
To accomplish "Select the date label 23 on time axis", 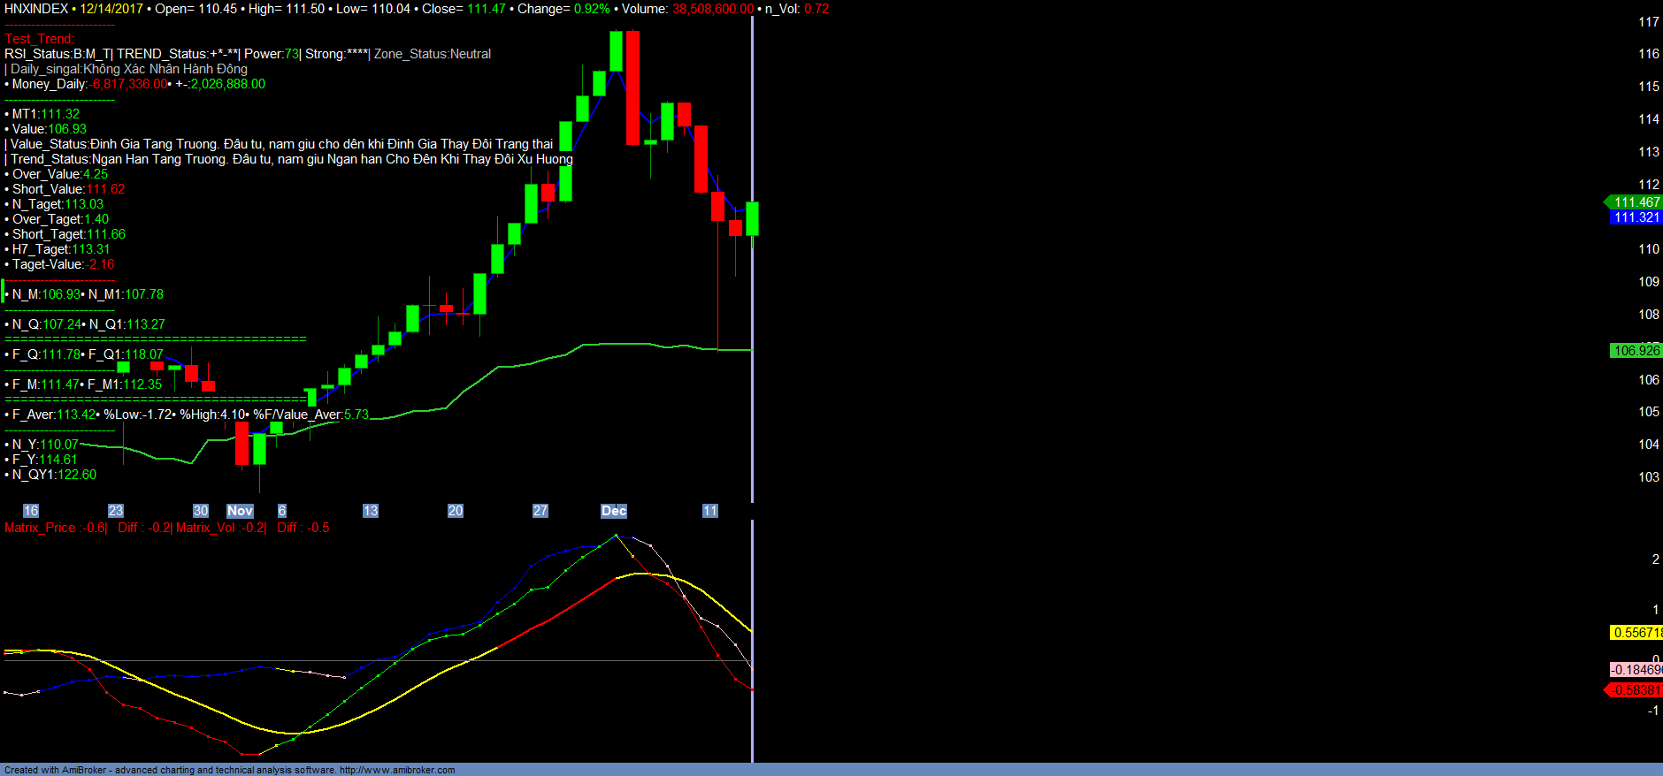I will coord(116,511).
